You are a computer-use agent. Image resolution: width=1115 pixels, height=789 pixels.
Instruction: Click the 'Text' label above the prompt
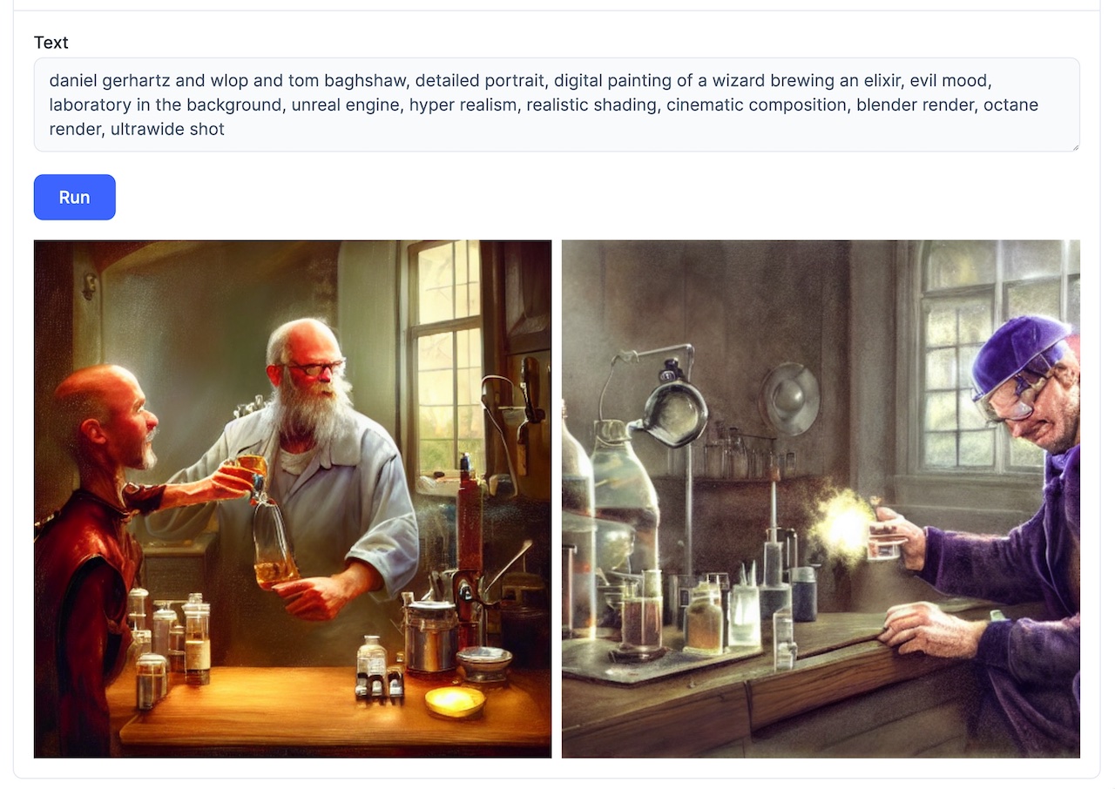(x=51, y=42)
